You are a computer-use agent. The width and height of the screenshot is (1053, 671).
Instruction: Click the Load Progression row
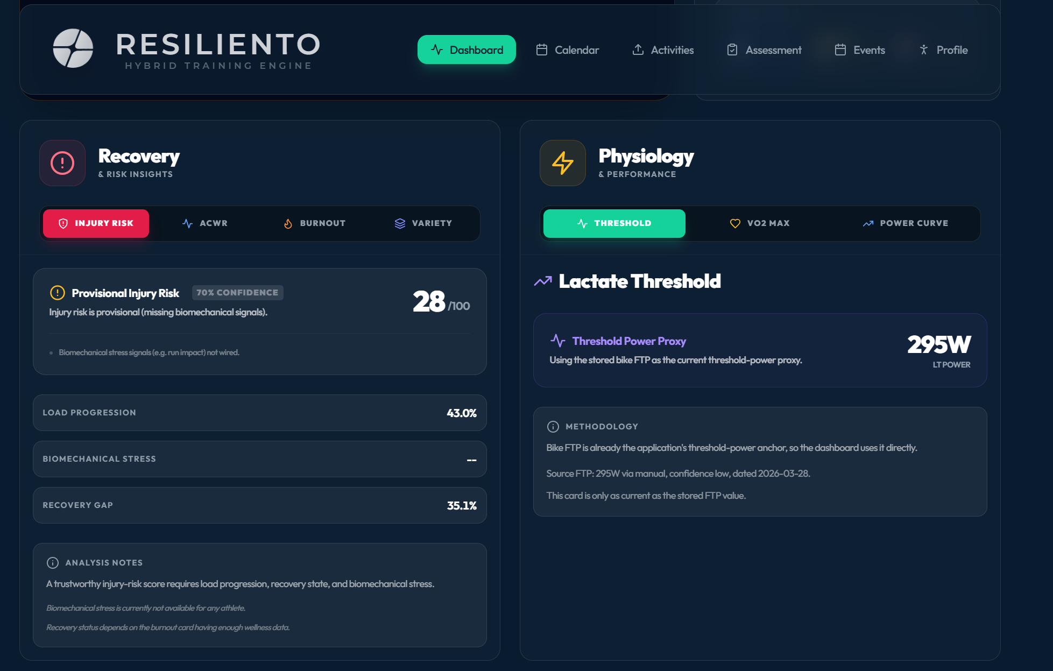(260, 413)
